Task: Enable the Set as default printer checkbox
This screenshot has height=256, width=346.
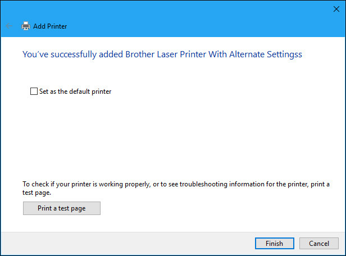Action: 34,91
